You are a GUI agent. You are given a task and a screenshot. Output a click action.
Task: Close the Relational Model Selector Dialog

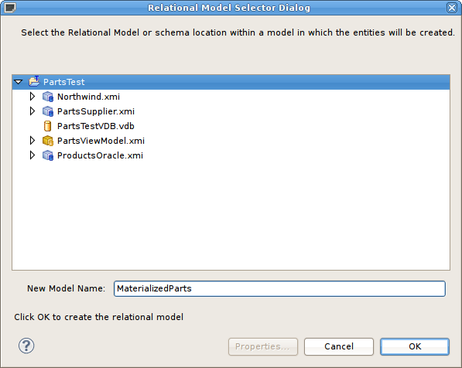[452, 8]
